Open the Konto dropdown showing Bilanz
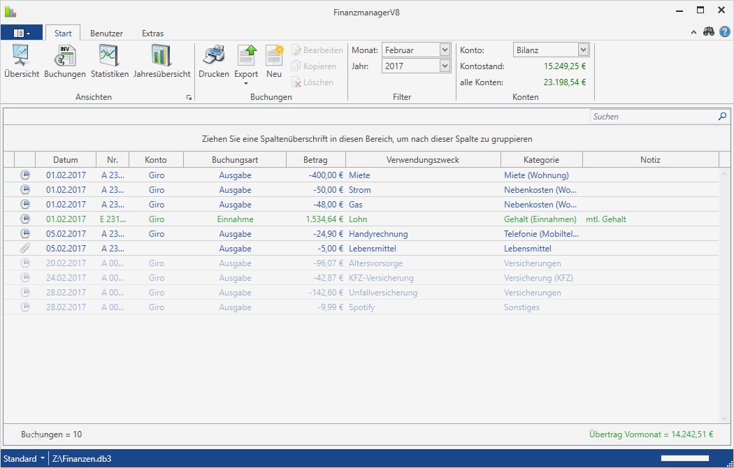The image size is (734, 468). (584, 50)
